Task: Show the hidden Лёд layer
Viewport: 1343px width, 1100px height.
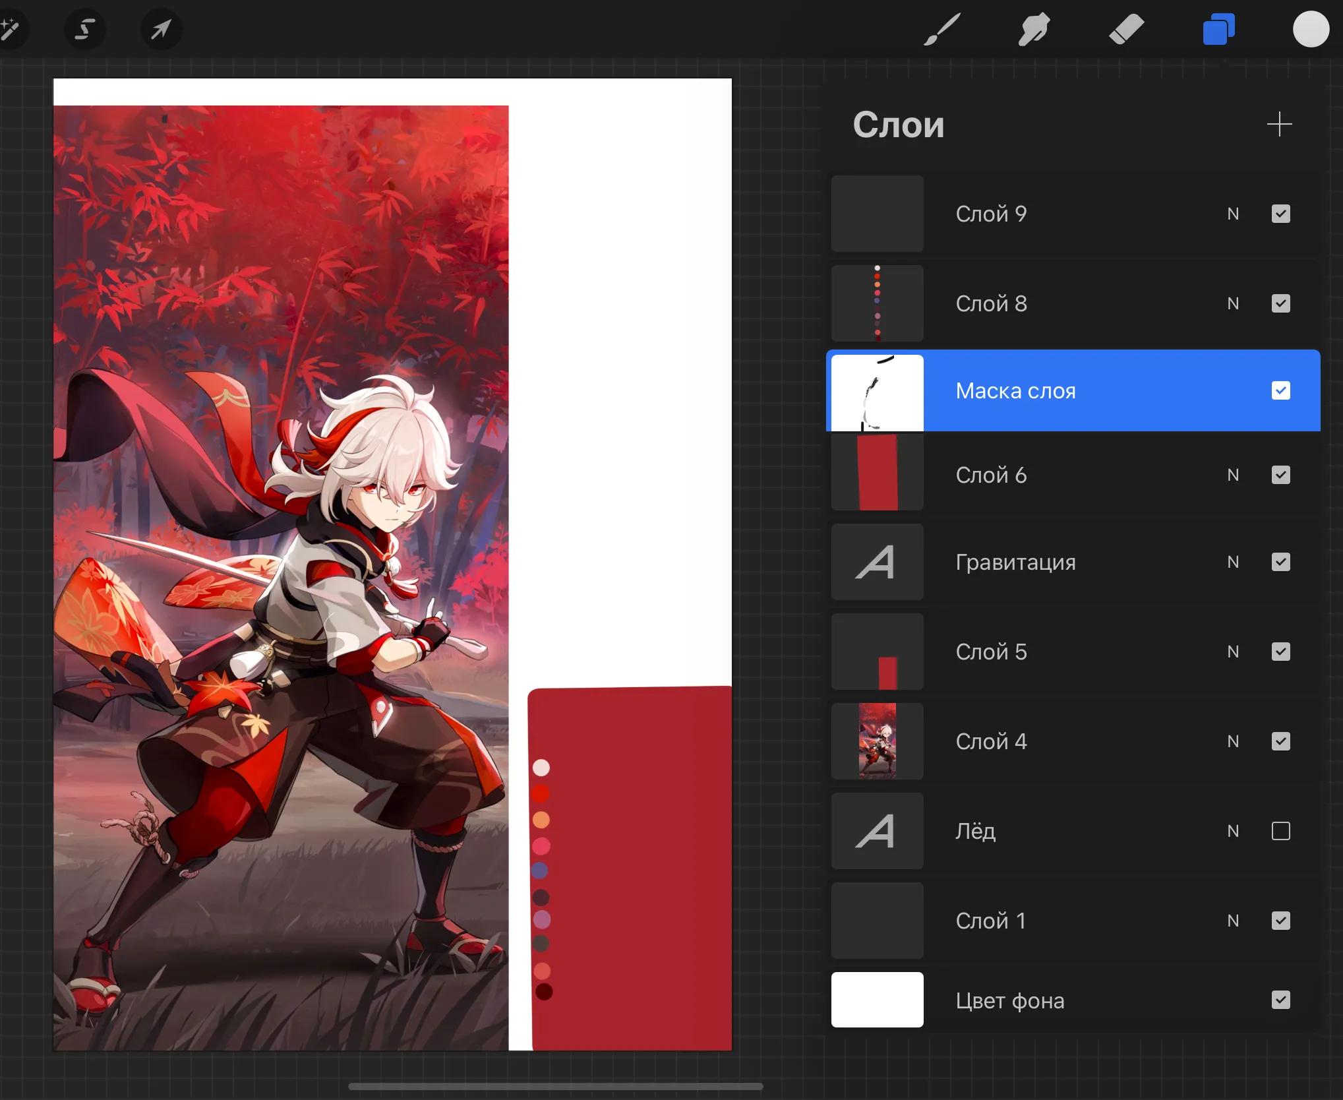Action: point(1280,831)
